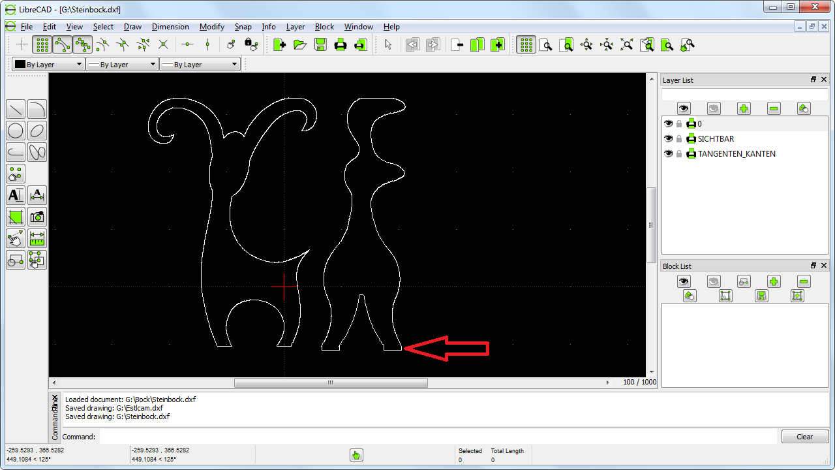Hide the SICHTBAR layer eye icon
Image resolution: width=835 pixels, height=470 pixels.
pos(669,138)
